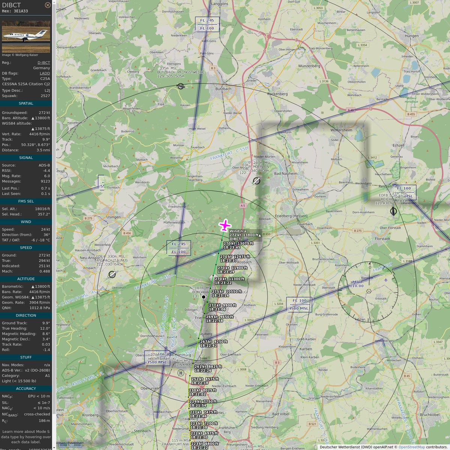Screen dimensions: 450x450
Task: Click the ALTITUDE section header
Action: tap(26, 279)
